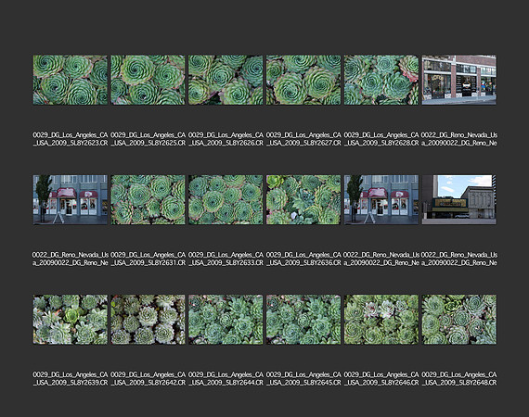Click filename text ending 5L8Y2625.CR
This screenshot has width=529, height=417.
pos(148,139)
